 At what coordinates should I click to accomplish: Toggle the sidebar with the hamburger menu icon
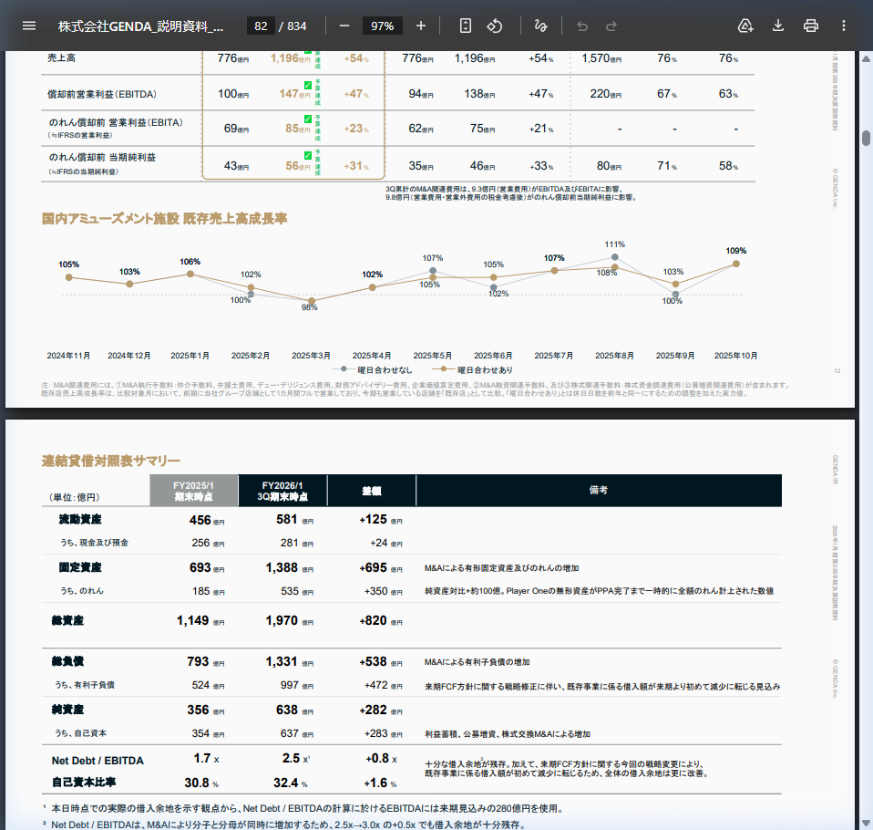pyautogui.click(x=29, y=26)
